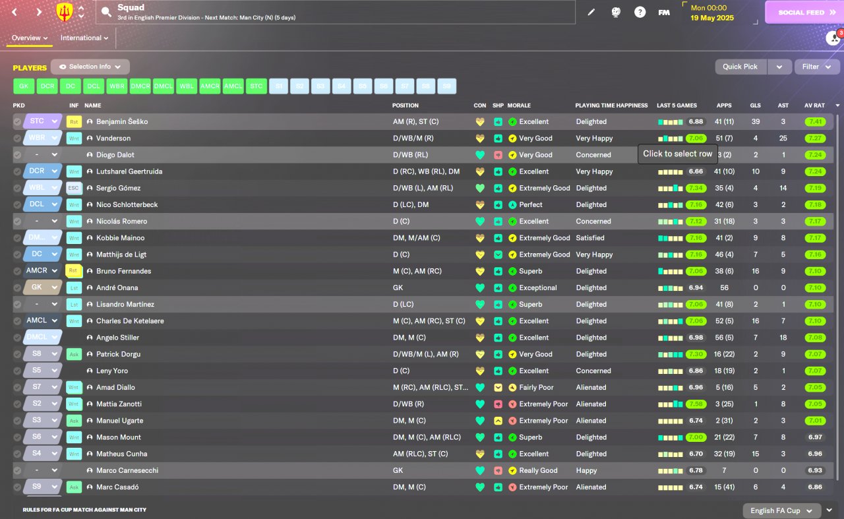This screenshot has height=519, width=844.
Task: Open the unassigned position dropdown on Nicolás Romero's row
Action: point(42,221)
